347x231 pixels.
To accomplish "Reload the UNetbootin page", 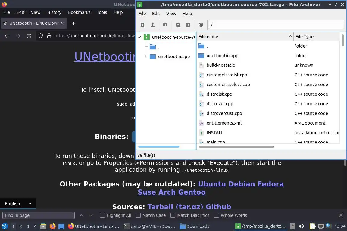I will coord(29,36).
